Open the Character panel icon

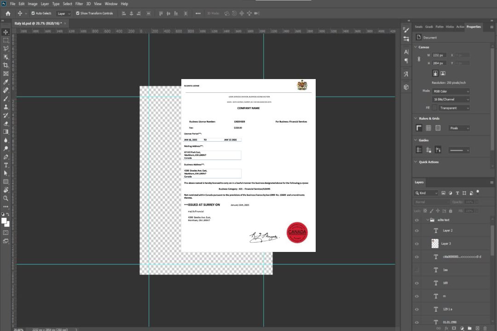(406, 51)
